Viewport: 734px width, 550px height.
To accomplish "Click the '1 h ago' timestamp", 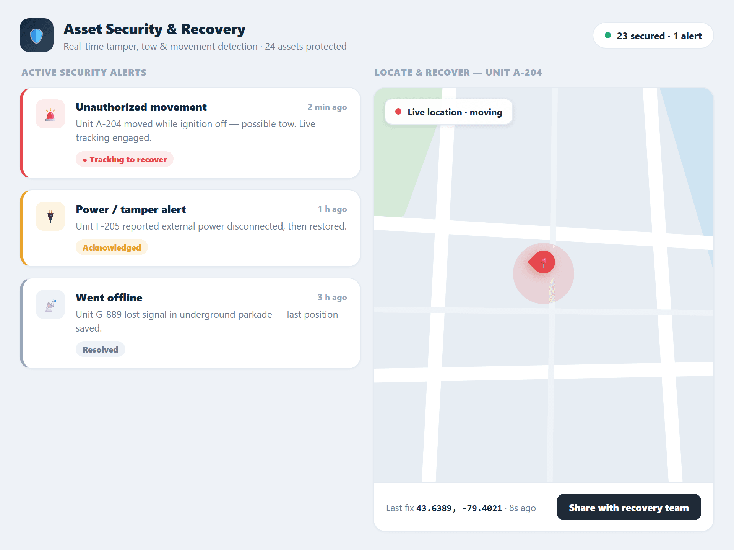I will click(333, 209).
